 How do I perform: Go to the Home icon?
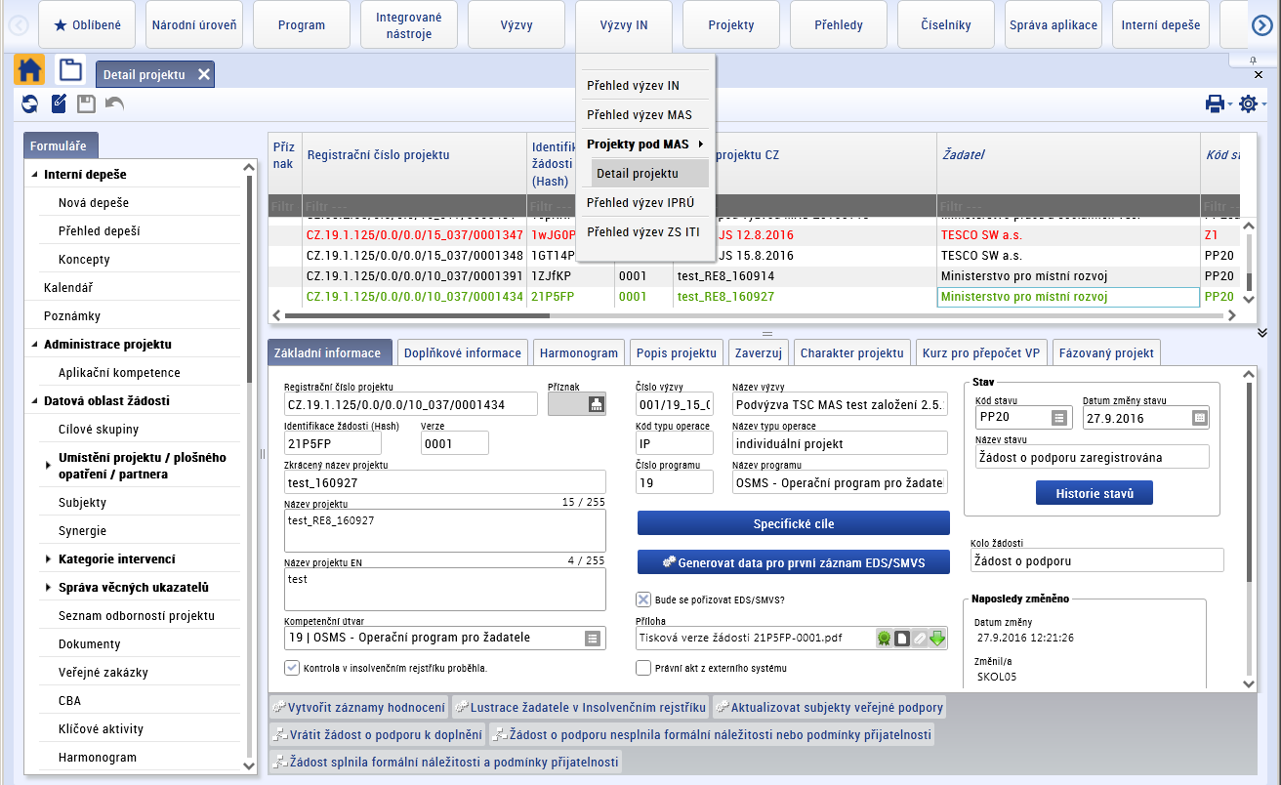[29, 70]
